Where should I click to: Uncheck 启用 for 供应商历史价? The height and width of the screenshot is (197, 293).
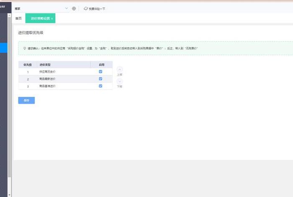click(x=100, y=72)
